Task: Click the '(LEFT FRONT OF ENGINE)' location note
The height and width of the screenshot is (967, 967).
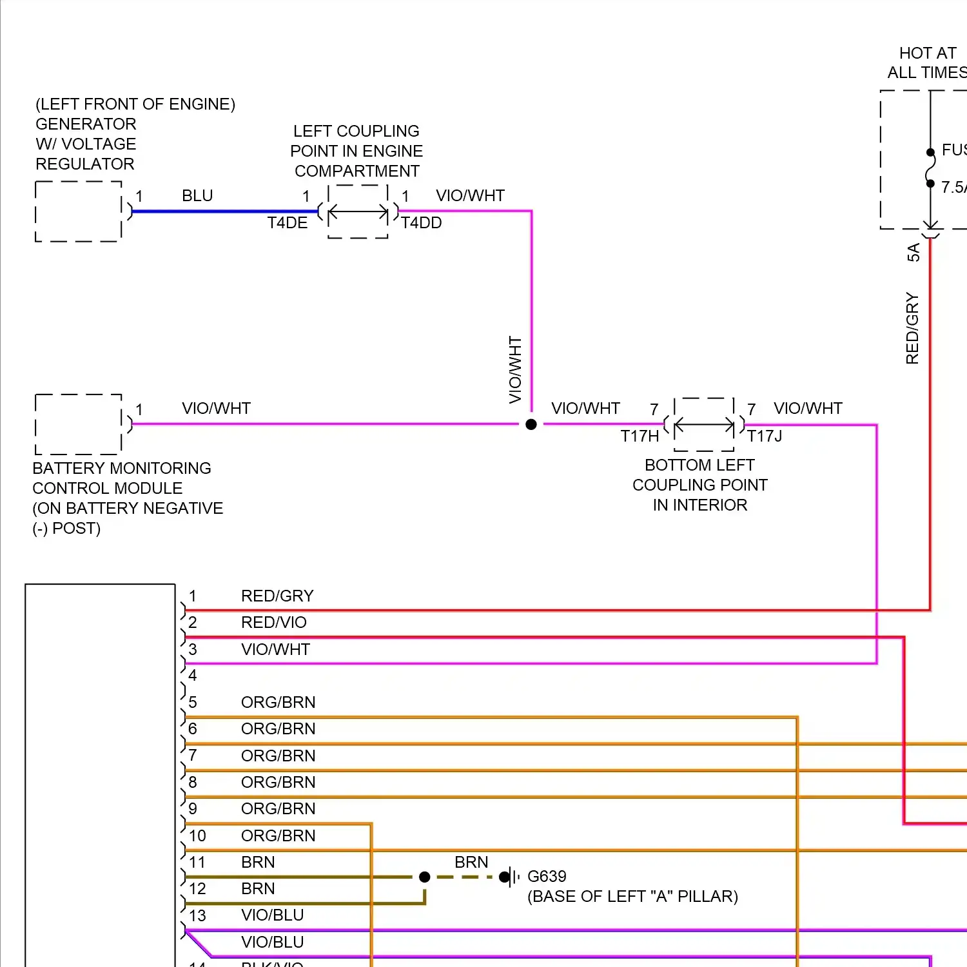Action: click(x=135, y=104)
